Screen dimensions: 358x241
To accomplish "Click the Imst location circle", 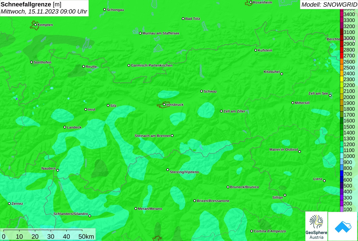I will [x=86, y=109].
